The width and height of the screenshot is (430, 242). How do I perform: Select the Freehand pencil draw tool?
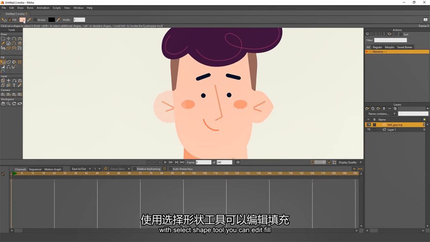tap(3, 43)
